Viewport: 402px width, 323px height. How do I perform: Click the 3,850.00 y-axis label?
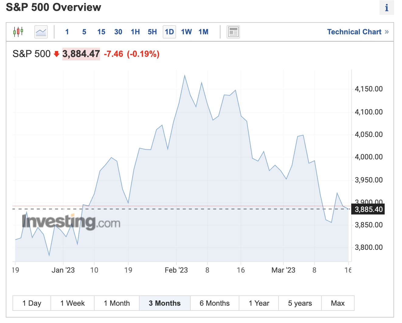coord(369,225)
